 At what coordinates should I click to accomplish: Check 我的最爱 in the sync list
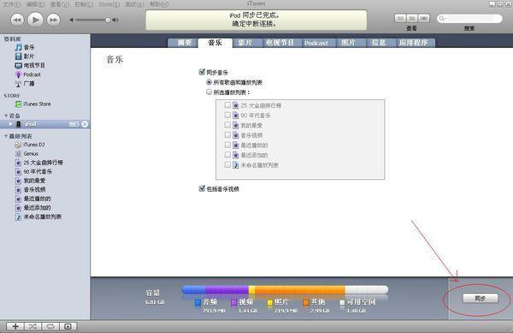227,125
